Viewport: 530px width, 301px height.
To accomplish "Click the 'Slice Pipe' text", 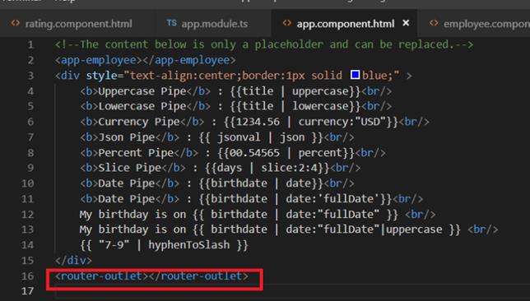I will coord(129,168).
